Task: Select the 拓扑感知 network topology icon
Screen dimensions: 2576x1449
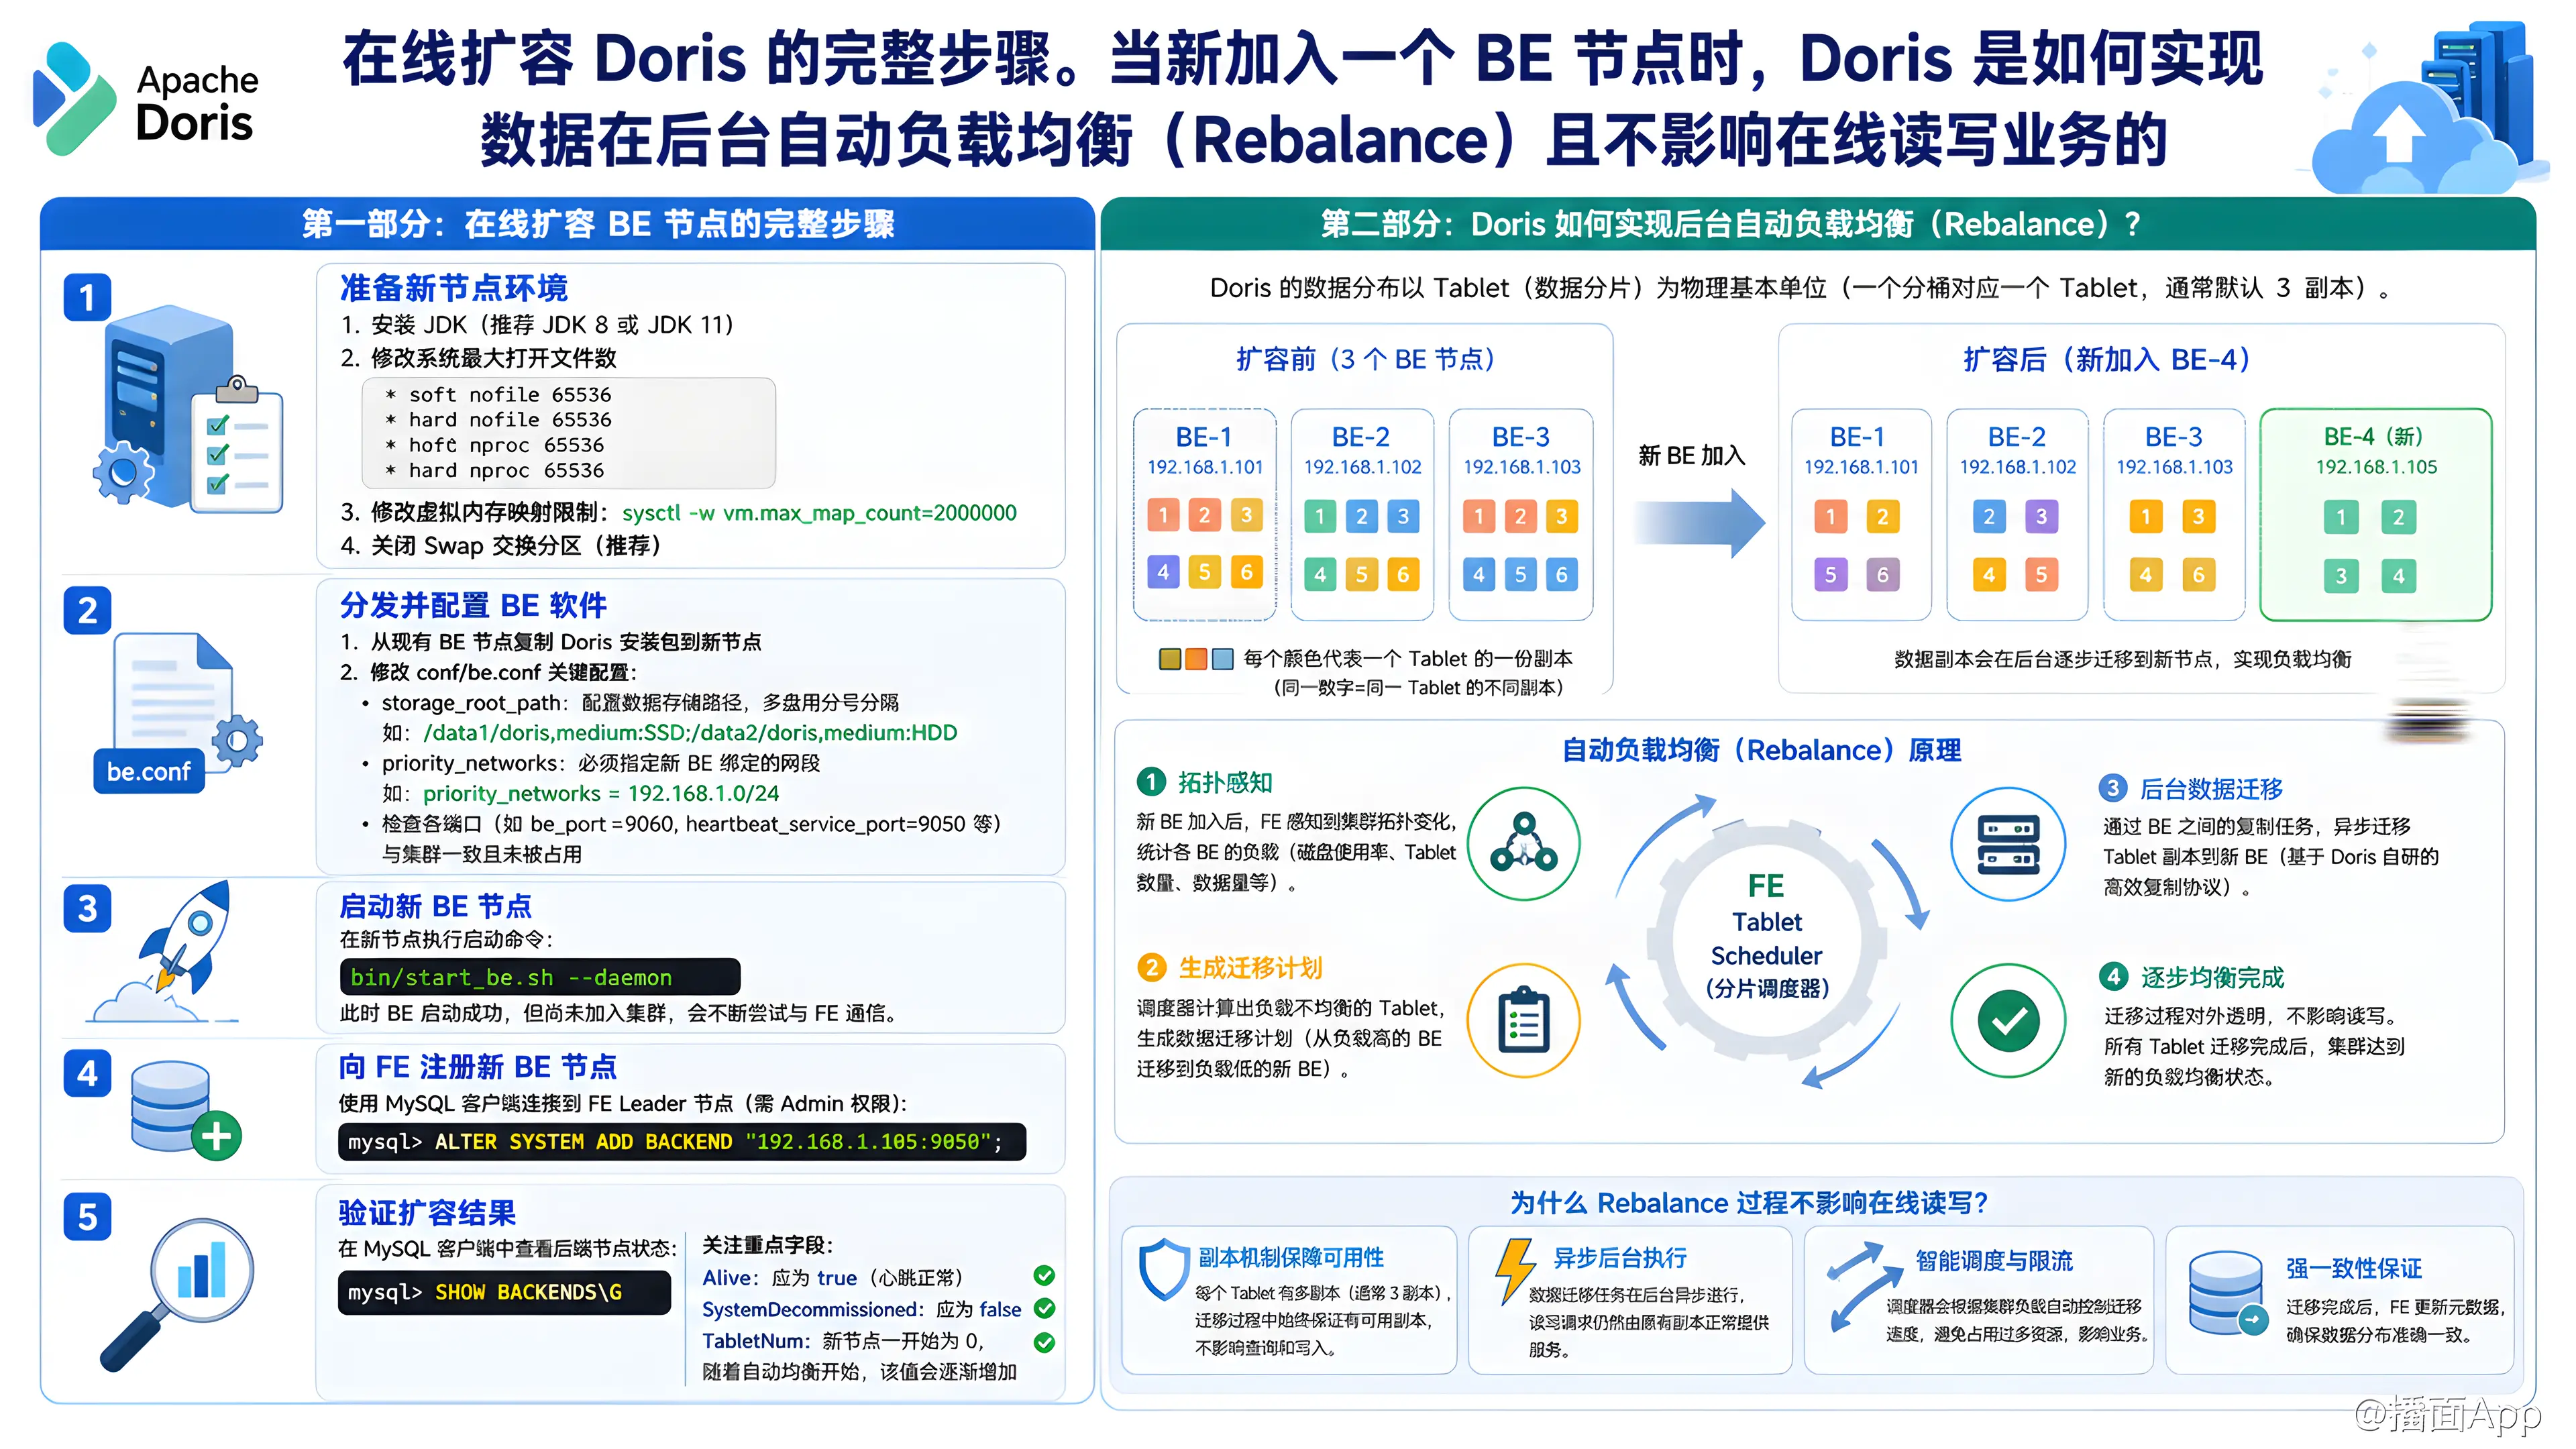Action: [x=1523, y=844]
